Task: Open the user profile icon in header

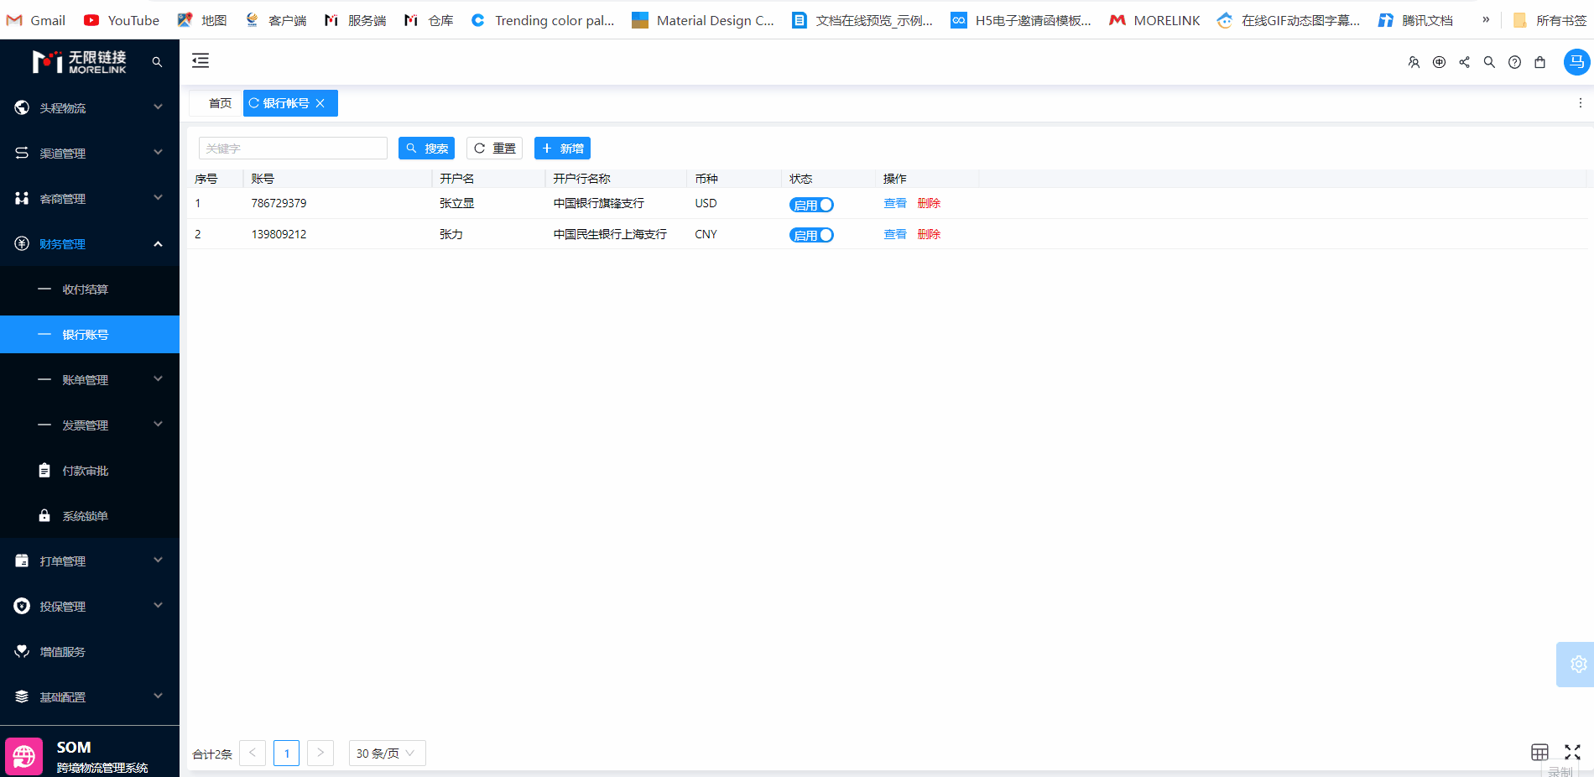Action: coord(1414,62)
